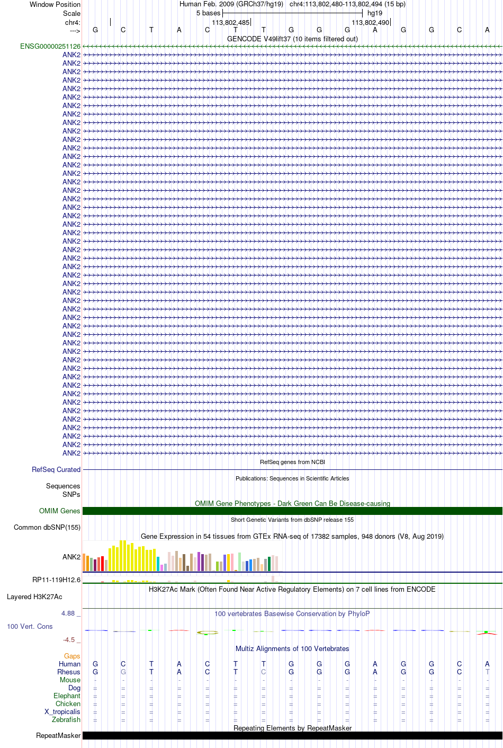503x748 pixels.
Task: Click the Layered H3K27Ac label
Action: click(x=34, y=596)
